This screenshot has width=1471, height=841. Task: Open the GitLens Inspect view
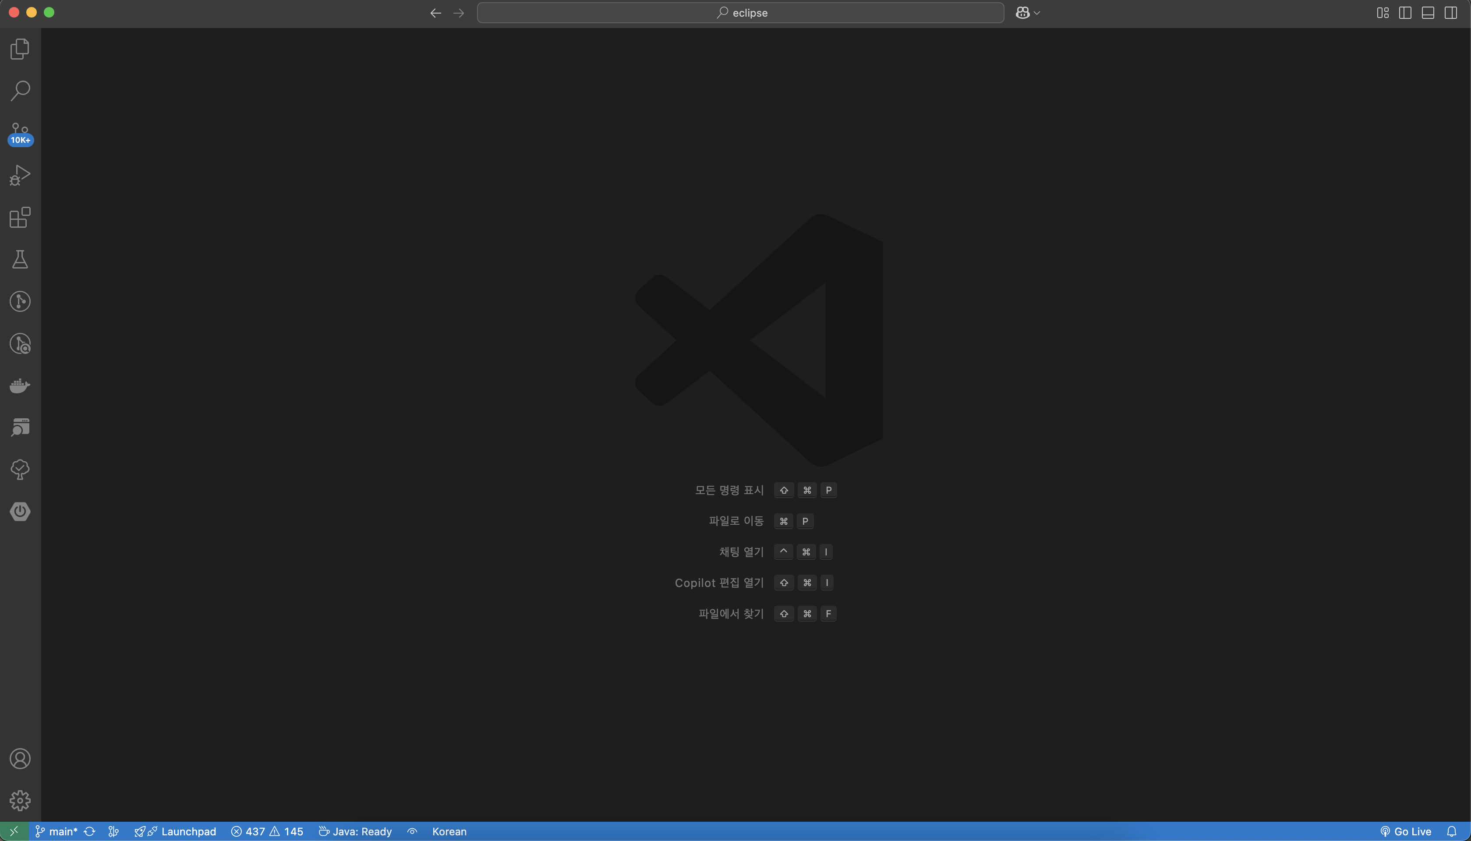(20, 344)
